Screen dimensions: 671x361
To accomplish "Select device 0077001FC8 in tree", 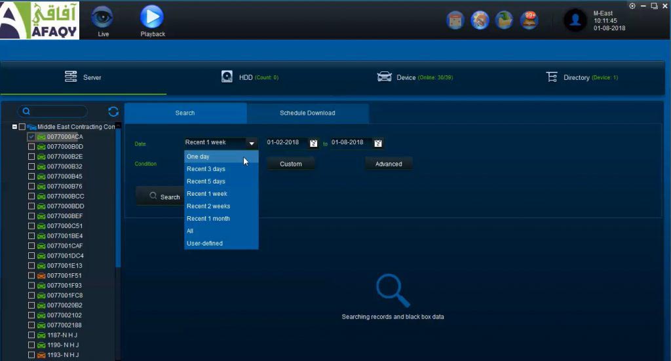I will pos(65,295).
